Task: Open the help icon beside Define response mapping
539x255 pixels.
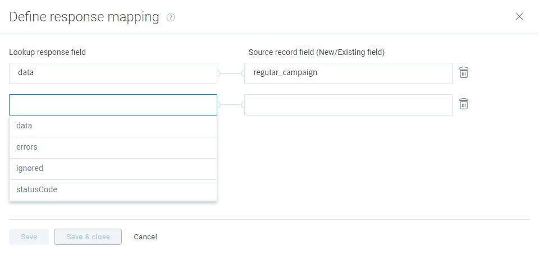Action: [171, 17]
